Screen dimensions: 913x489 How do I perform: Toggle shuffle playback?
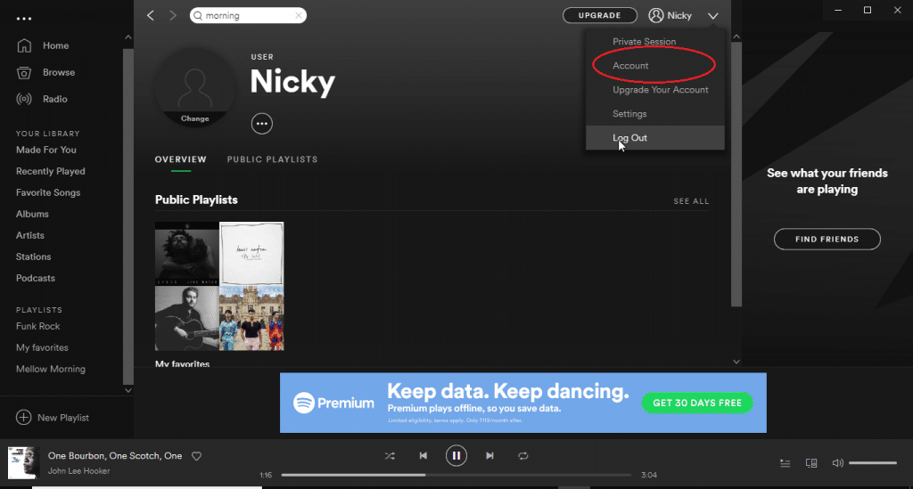coord(390,456)
